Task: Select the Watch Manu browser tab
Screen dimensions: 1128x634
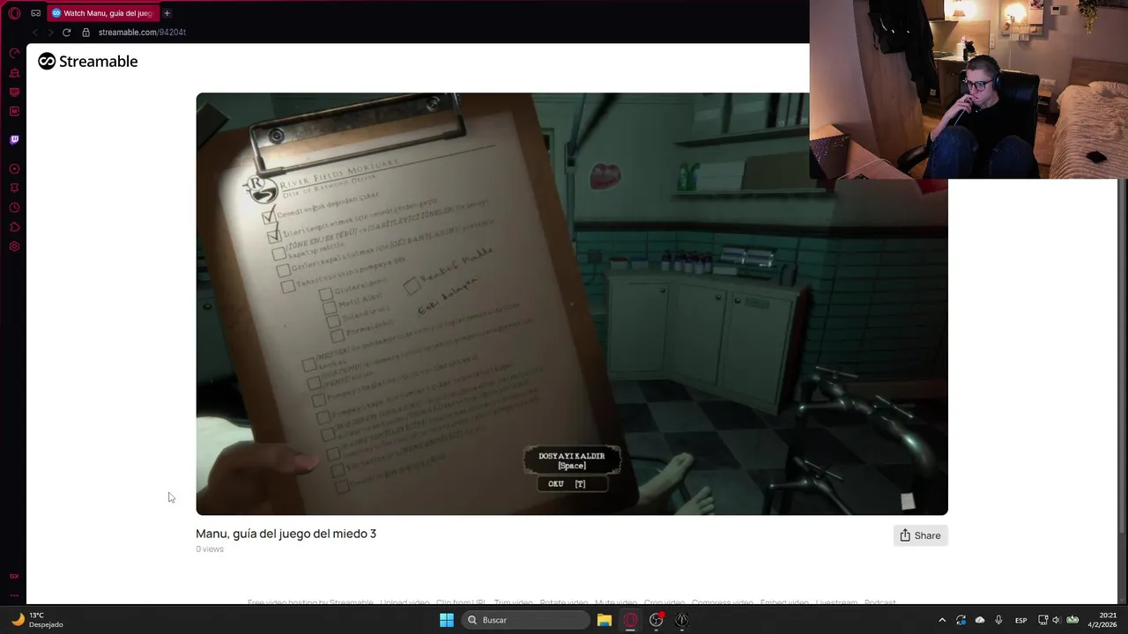Action: 103,13
